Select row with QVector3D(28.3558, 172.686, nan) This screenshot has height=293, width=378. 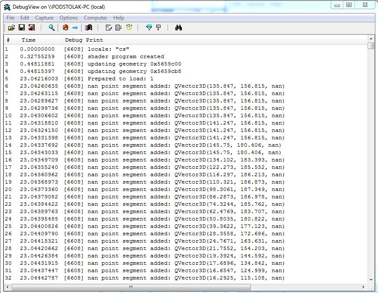tap(186, 234)
